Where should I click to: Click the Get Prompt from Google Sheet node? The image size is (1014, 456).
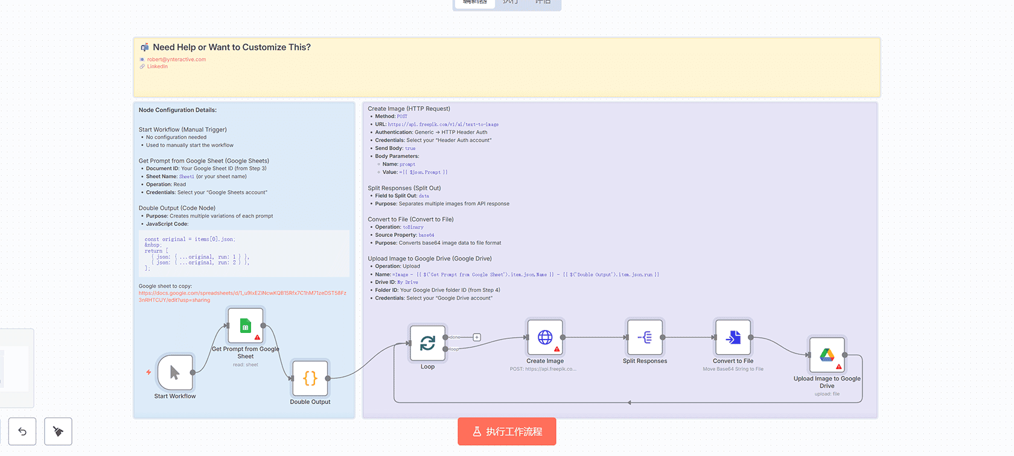[245, 326]
